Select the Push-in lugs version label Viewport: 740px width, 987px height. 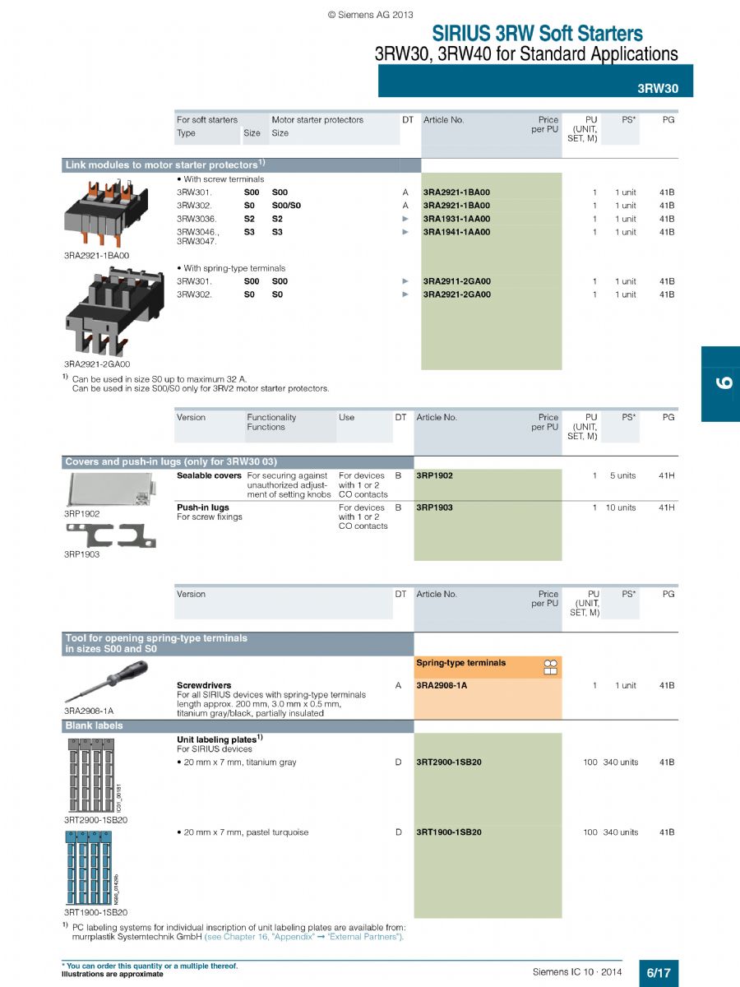pos(203,507)
